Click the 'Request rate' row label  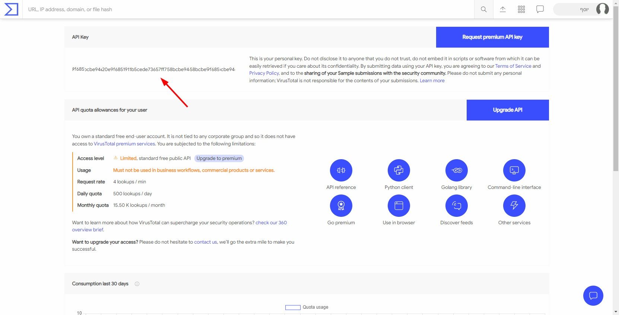[x=91, y=182]
